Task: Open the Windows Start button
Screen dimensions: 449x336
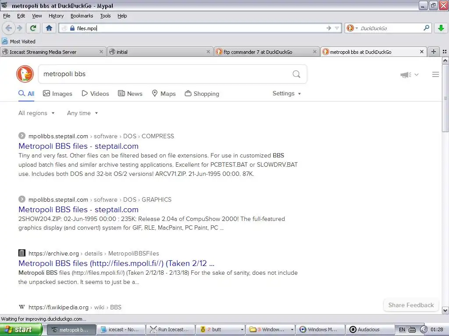Action: point(21,329)
